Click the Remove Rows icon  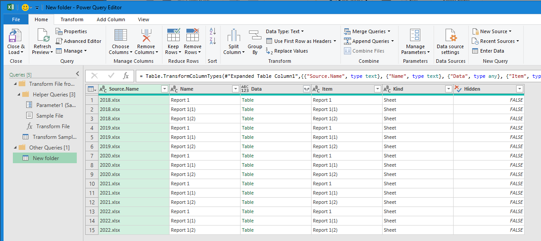point(193,35)
